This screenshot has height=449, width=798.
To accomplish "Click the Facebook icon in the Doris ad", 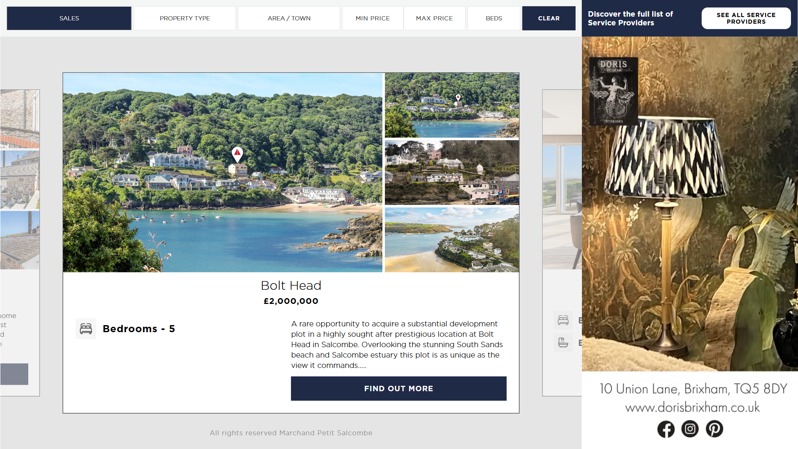I will click(666, 429).
